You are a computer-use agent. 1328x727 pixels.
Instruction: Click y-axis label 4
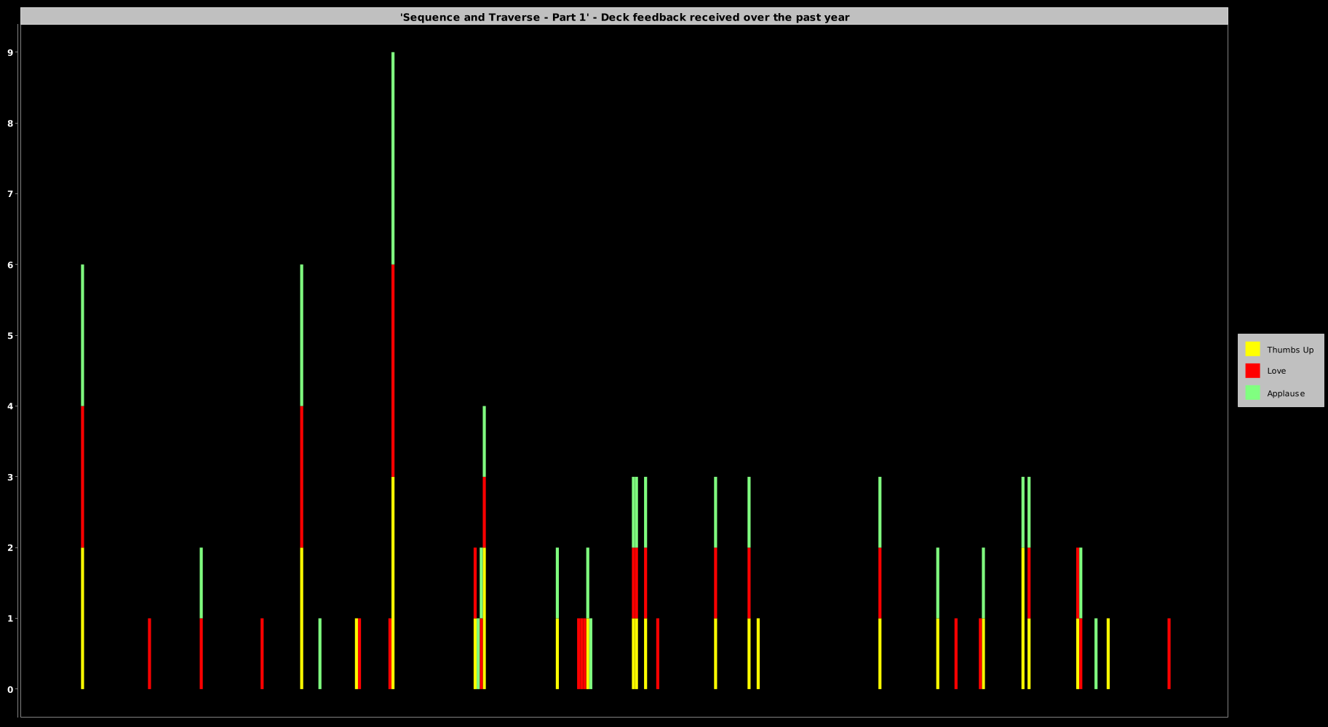[x=10, y=406]
